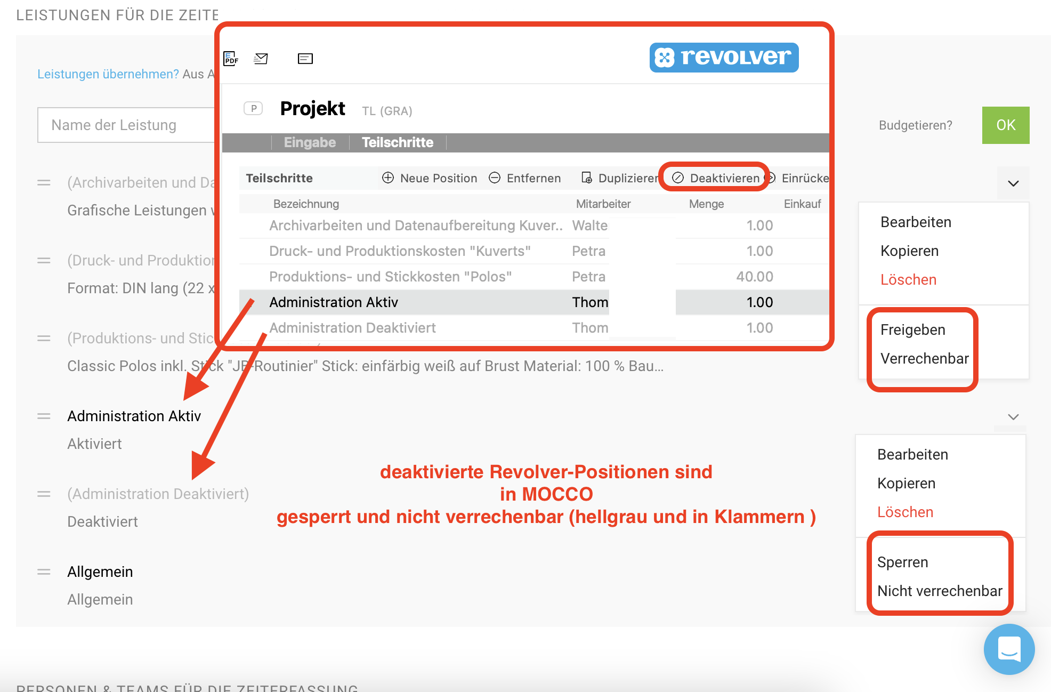Switch to the Eingabe tab

pos(310,142)
